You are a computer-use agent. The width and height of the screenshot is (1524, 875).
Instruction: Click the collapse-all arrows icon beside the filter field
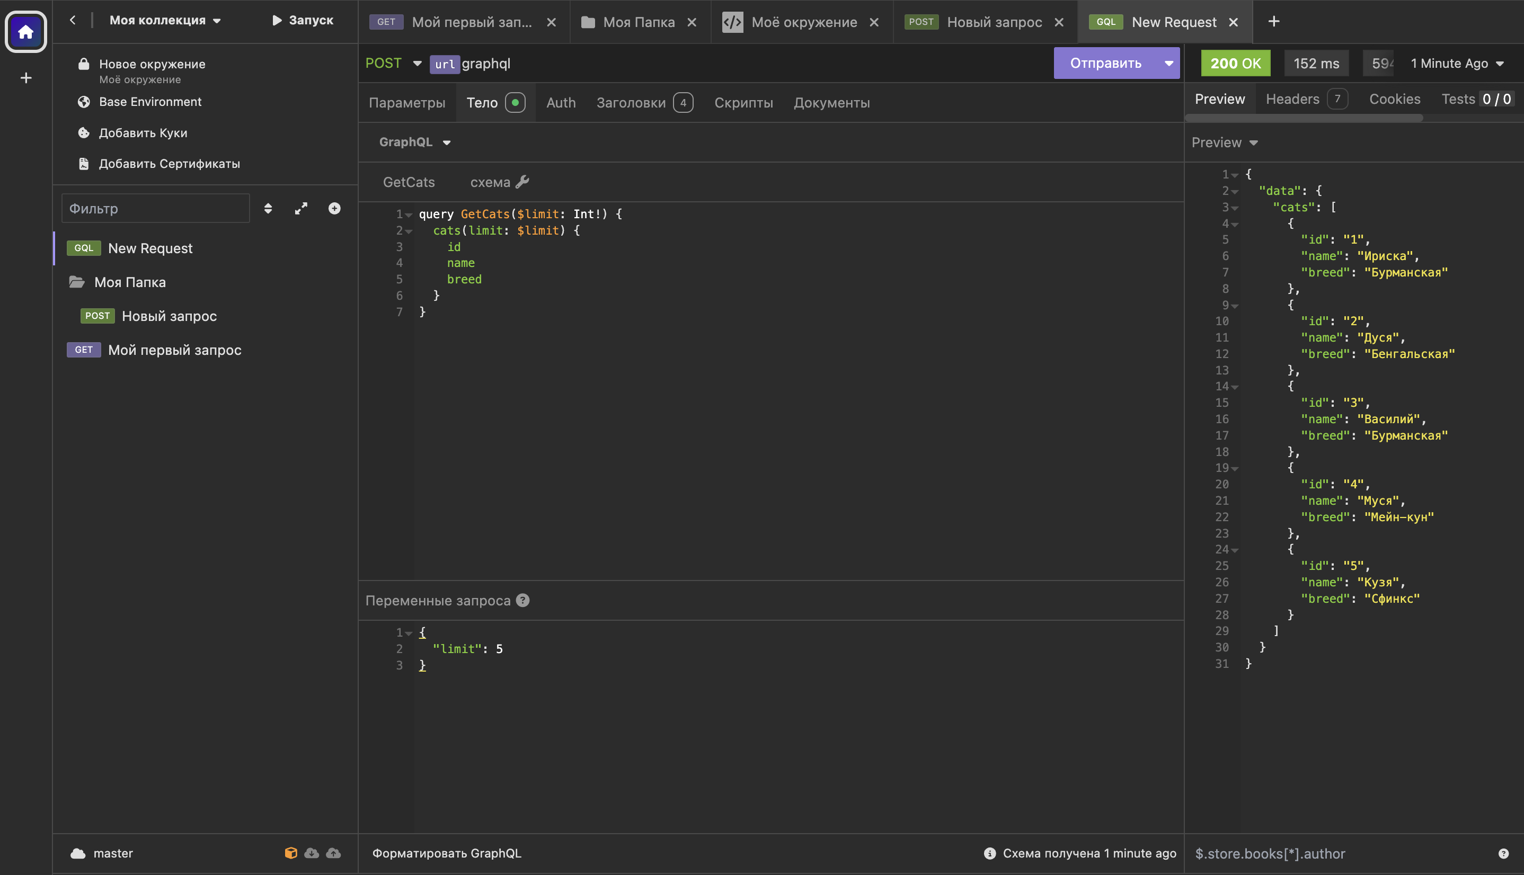click(x=268, y=208)
